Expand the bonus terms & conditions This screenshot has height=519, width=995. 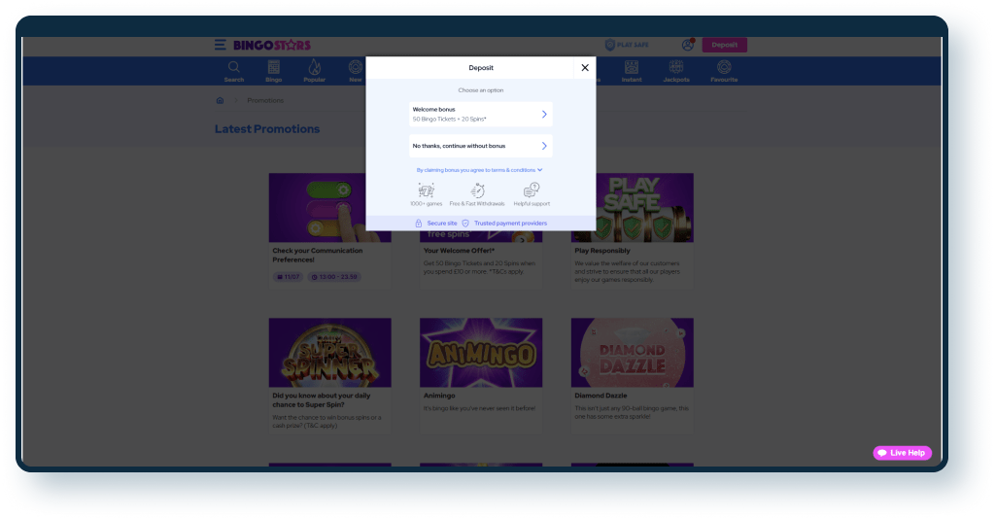pos(480,169)
